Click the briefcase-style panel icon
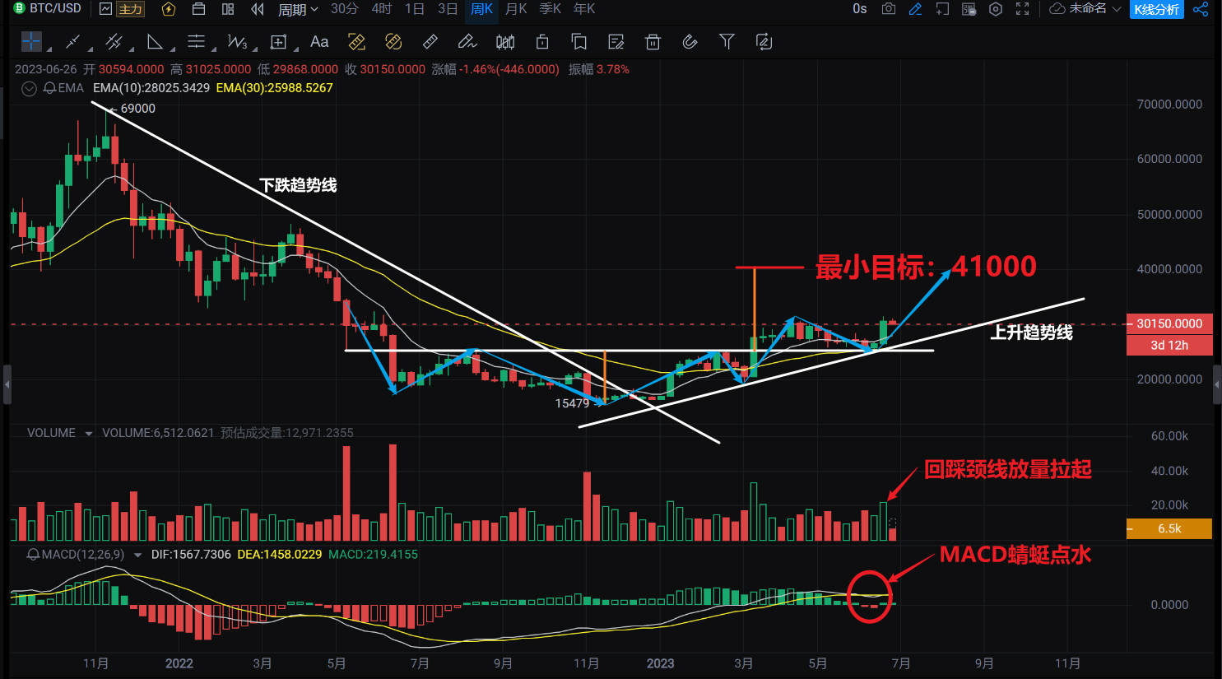This screenshot has width=1222, height=679. [x=198, y=9]
